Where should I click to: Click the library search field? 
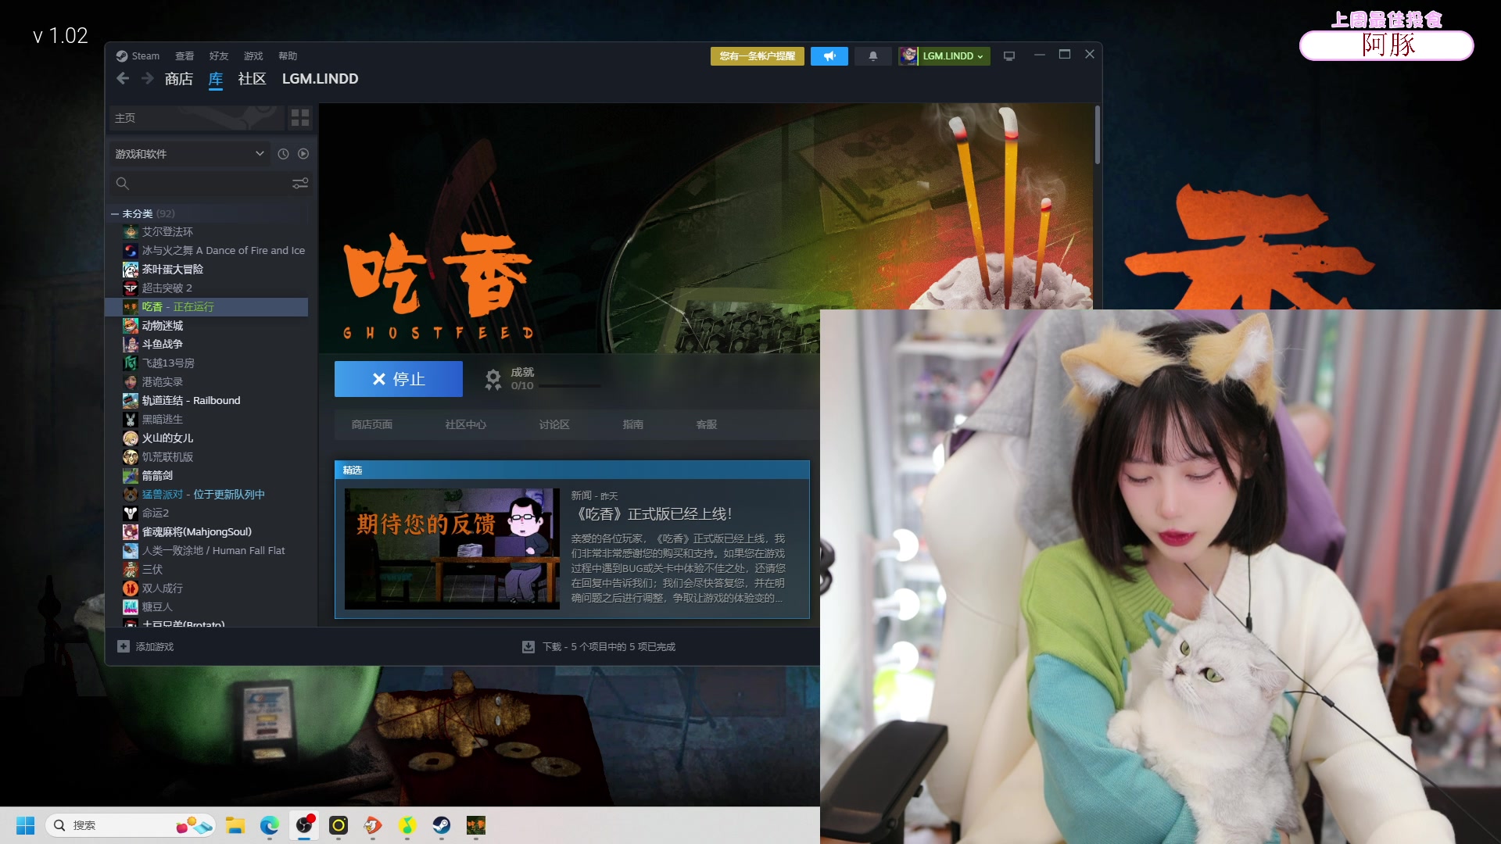(x=199, y=184)
